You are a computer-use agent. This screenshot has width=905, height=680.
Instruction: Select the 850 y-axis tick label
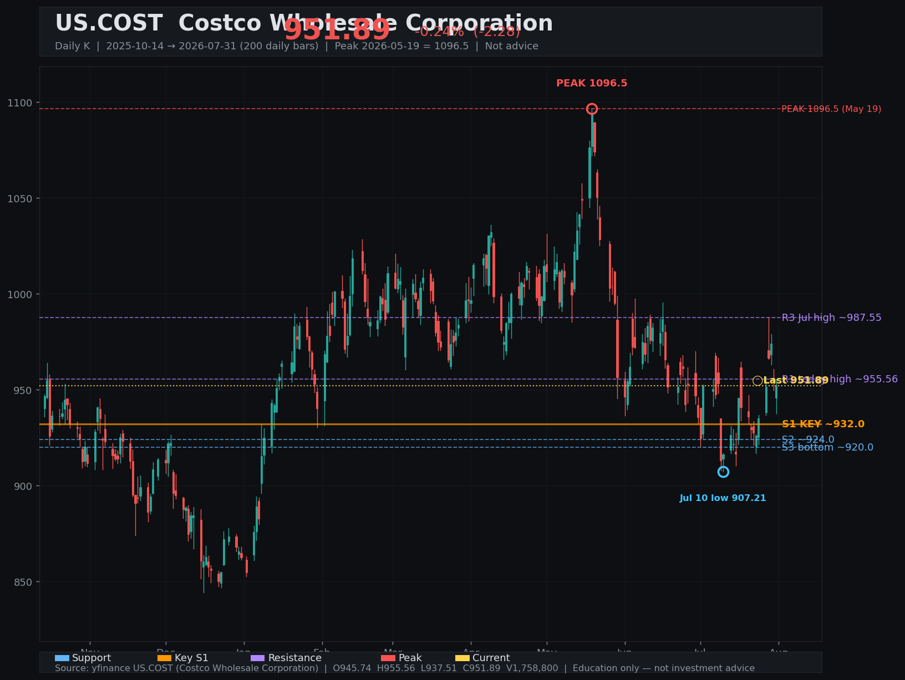[23, 582]
